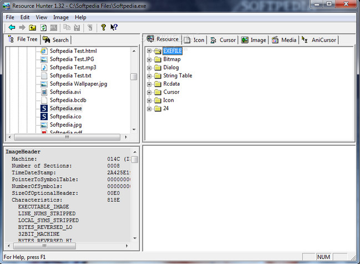Select Softpedia.exe file in tree
360x264 pixels.
(65, 108)
